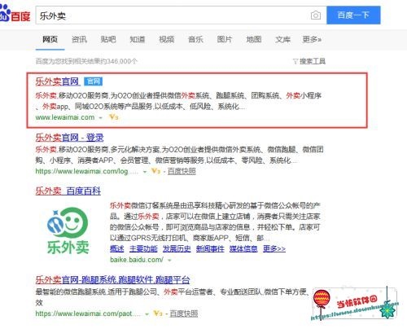Open the Baidu logo homepage

(15, 14)
